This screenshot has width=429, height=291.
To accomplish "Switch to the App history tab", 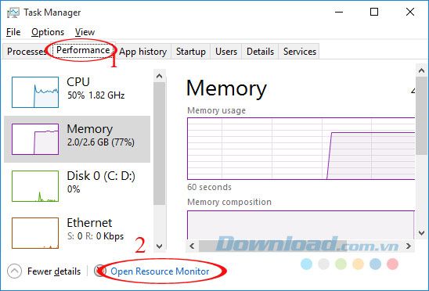I will click(142, 52).
